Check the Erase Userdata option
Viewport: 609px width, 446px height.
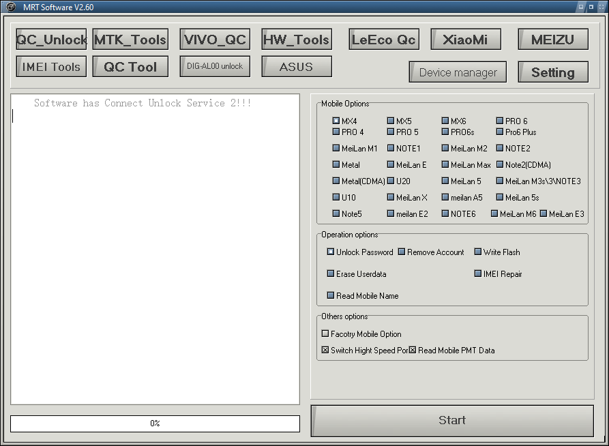(x=331, y=273)
